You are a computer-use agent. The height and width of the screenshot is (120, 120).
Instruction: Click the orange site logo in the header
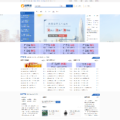(x=26, y=6)
